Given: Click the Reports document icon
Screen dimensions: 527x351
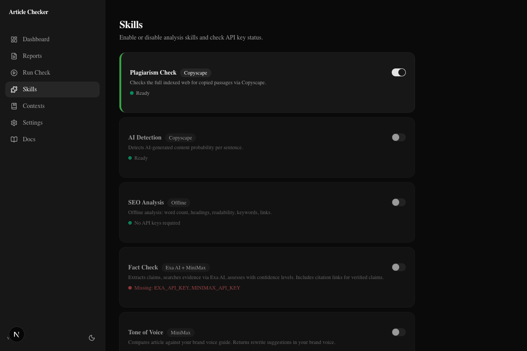Looking at the screenshot, I should [x=14, y=56].
